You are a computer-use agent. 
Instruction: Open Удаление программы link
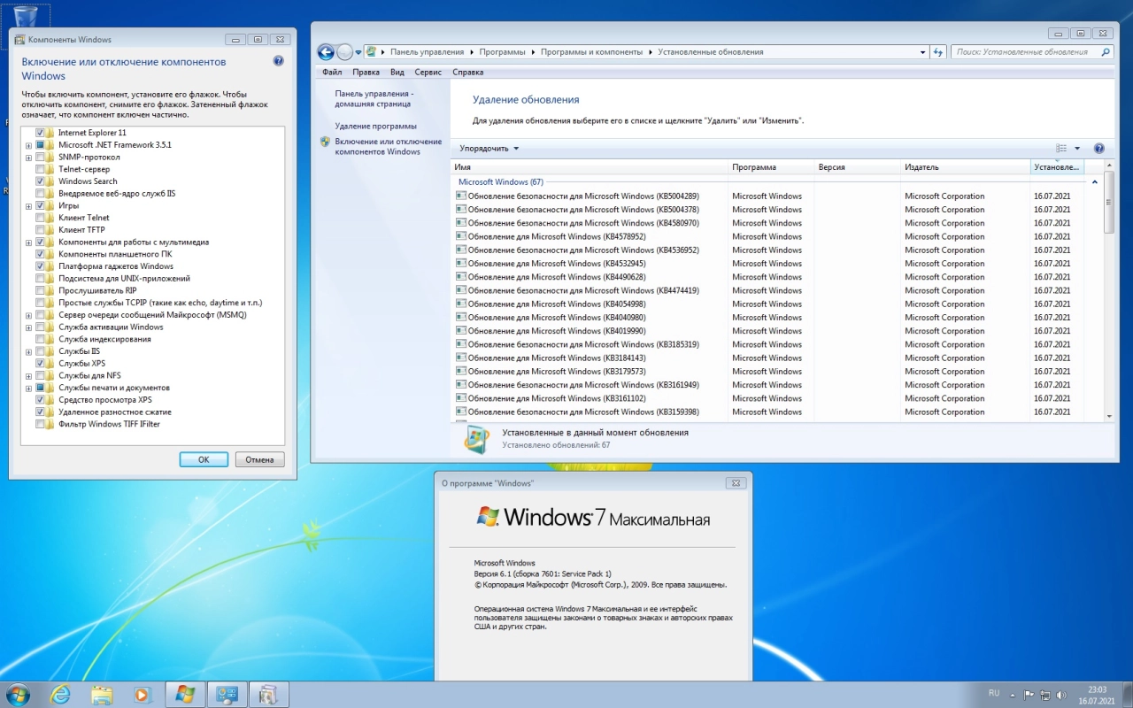click(x=375, y=126)
